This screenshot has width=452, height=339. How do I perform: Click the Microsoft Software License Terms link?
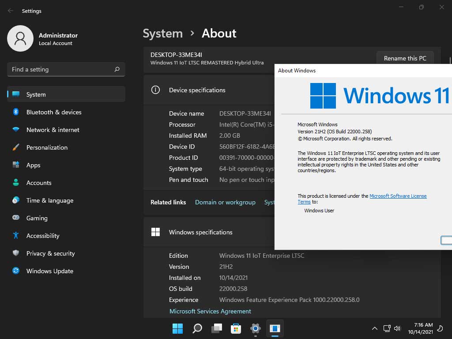(398, 196)
